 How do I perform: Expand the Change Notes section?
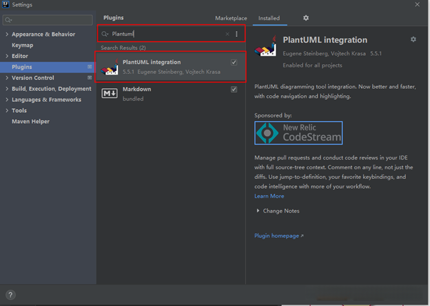tap(258, 211)
